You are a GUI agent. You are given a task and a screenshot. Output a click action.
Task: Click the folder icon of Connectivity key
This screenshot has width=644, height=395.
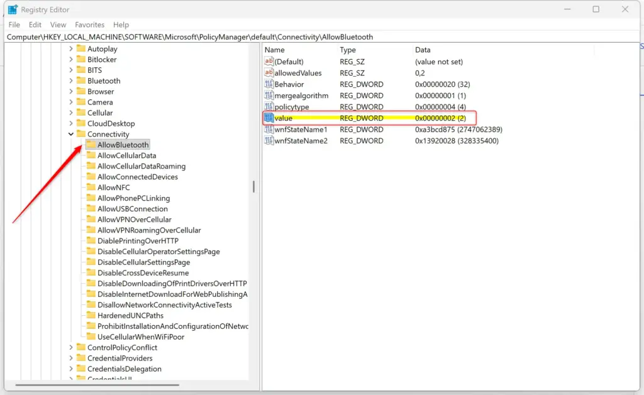(x=81, y=134)
